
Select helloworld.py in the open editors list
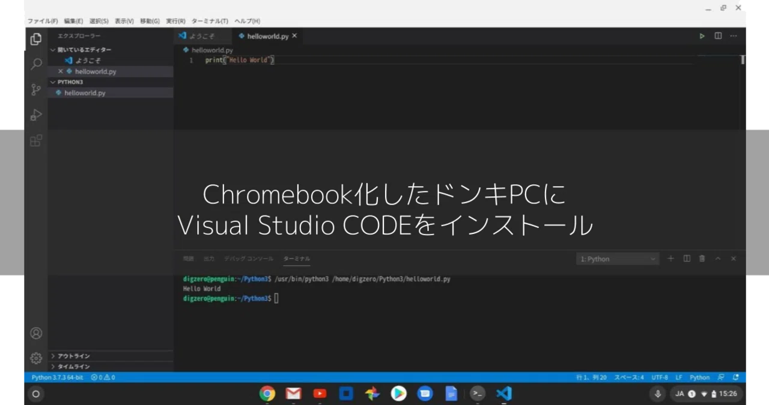[111, 71]
